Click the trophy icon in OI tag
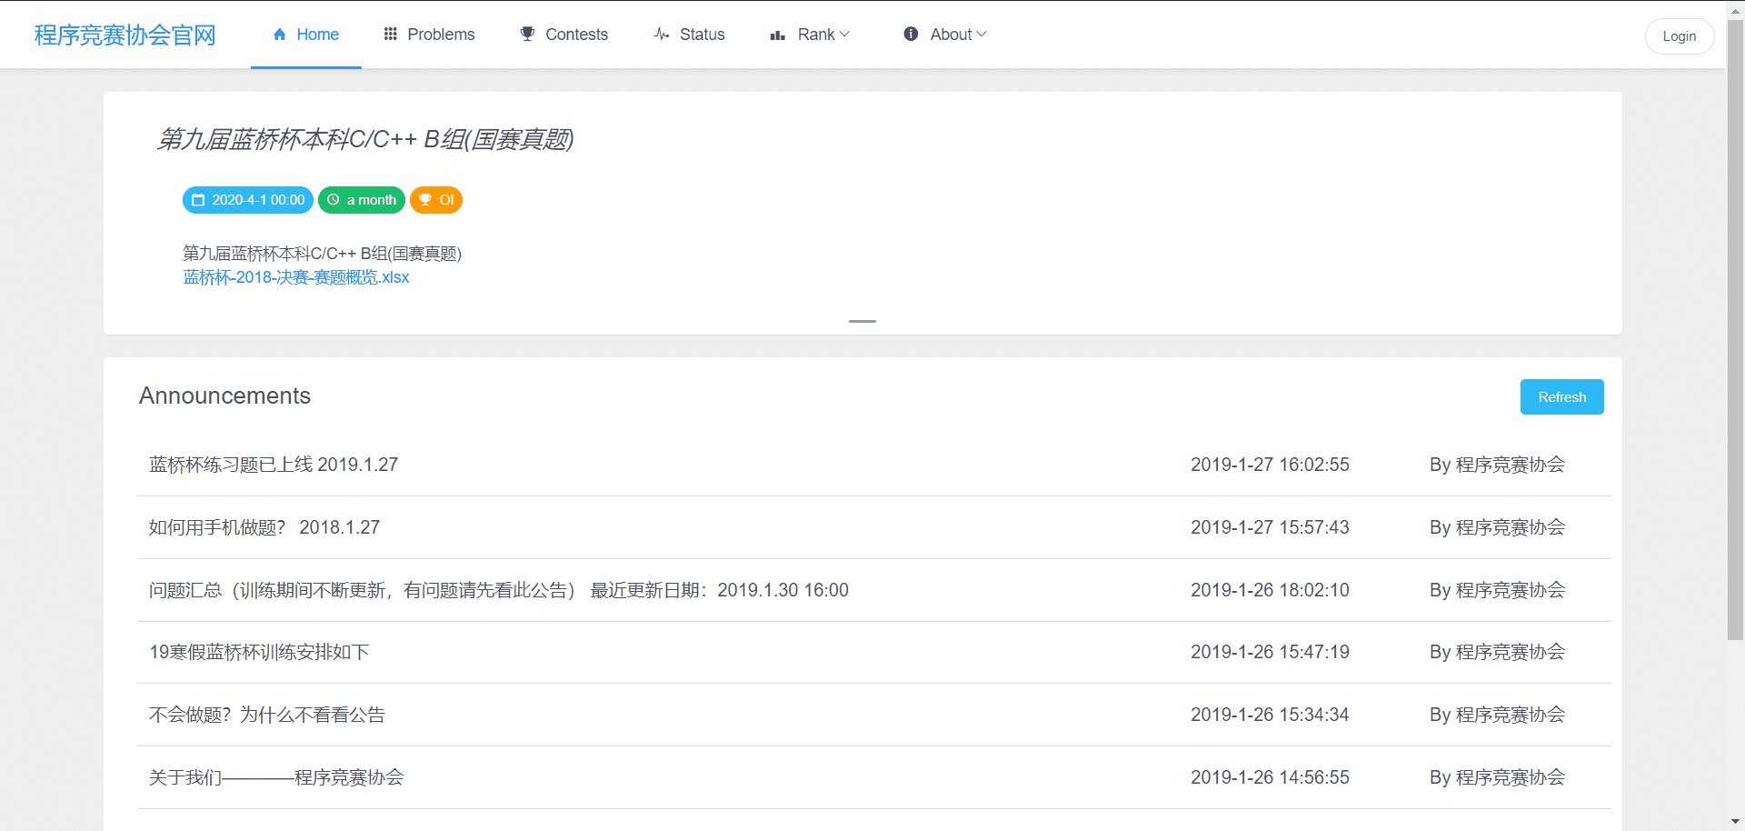This screenshot has width=1745, height=831. coord(425,200)
